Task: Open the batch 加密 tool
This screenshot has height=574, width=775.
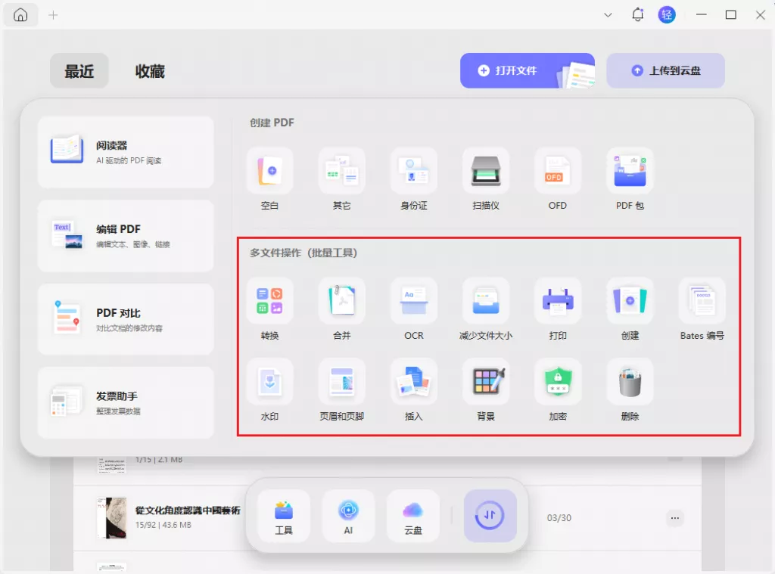Action: click(x=558, y=381)
